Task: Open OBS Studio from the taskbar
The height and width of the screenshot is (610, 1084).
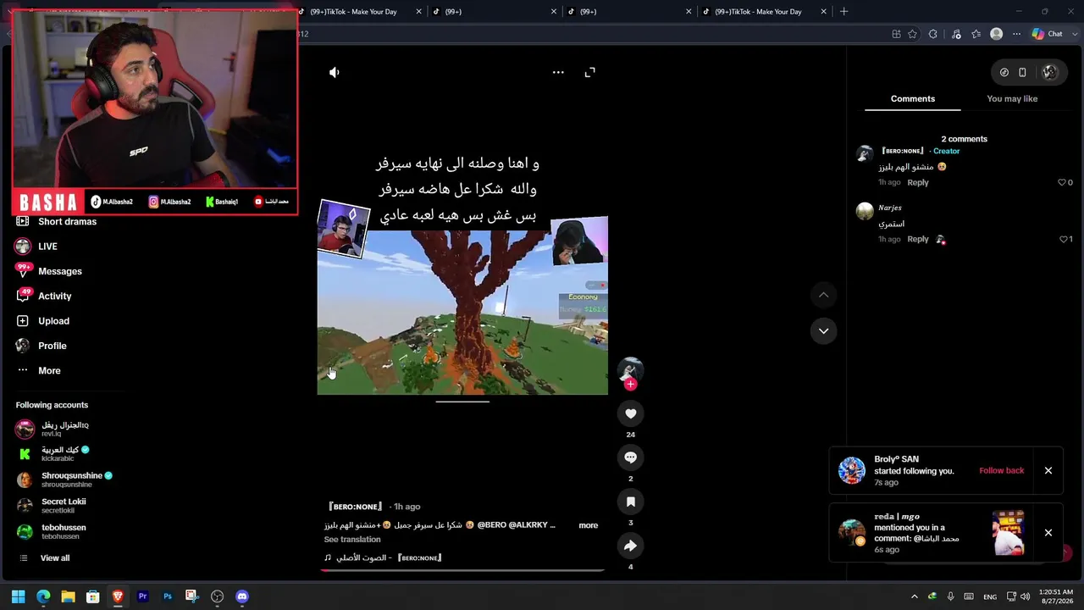Action: click(218, 596)
